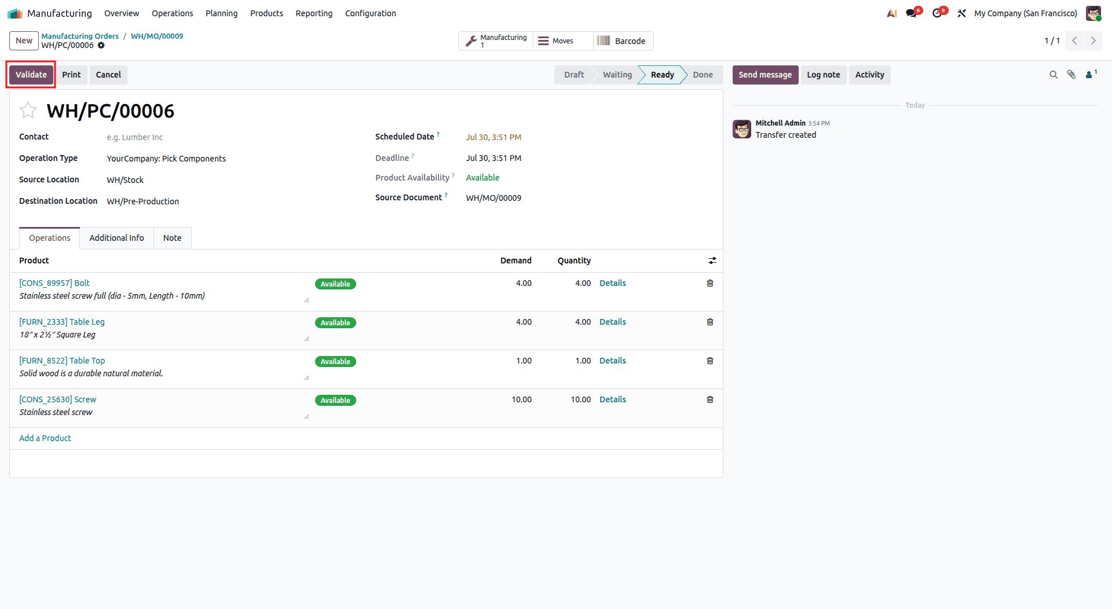Screen dimensions: 1112x609
Task: Open Details for the Screw line
Action: [613, 399]
